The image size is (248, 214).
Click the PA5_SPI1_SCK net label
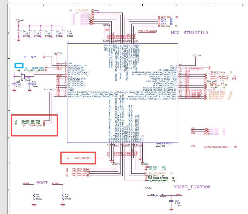80,171
